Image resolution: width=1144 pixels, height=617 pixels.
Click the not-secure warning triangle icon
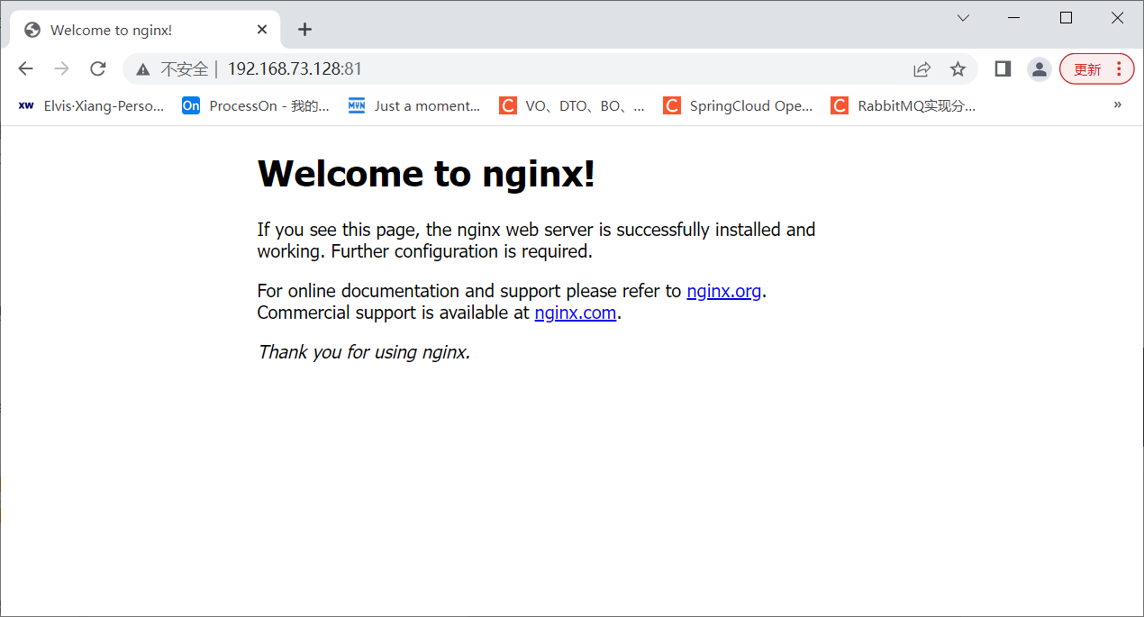[142, 69]
